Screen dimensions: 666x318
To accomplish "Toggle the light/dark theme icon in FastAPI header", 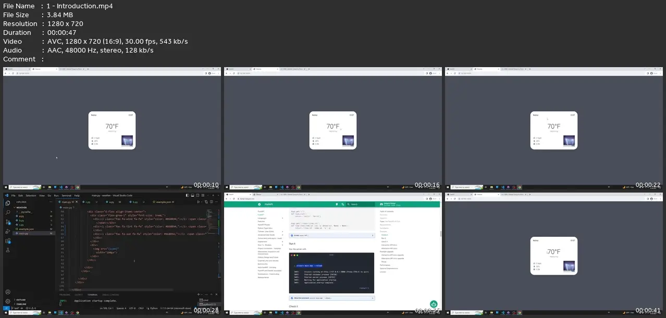I will [337, 204].
